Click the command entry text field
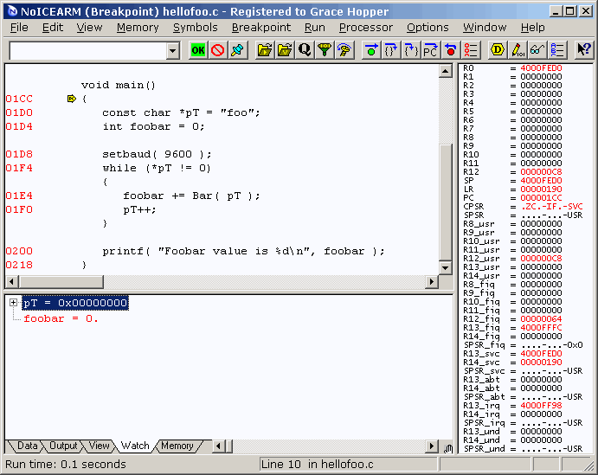This screenshot has width=598, height=475. coord(88,50)
